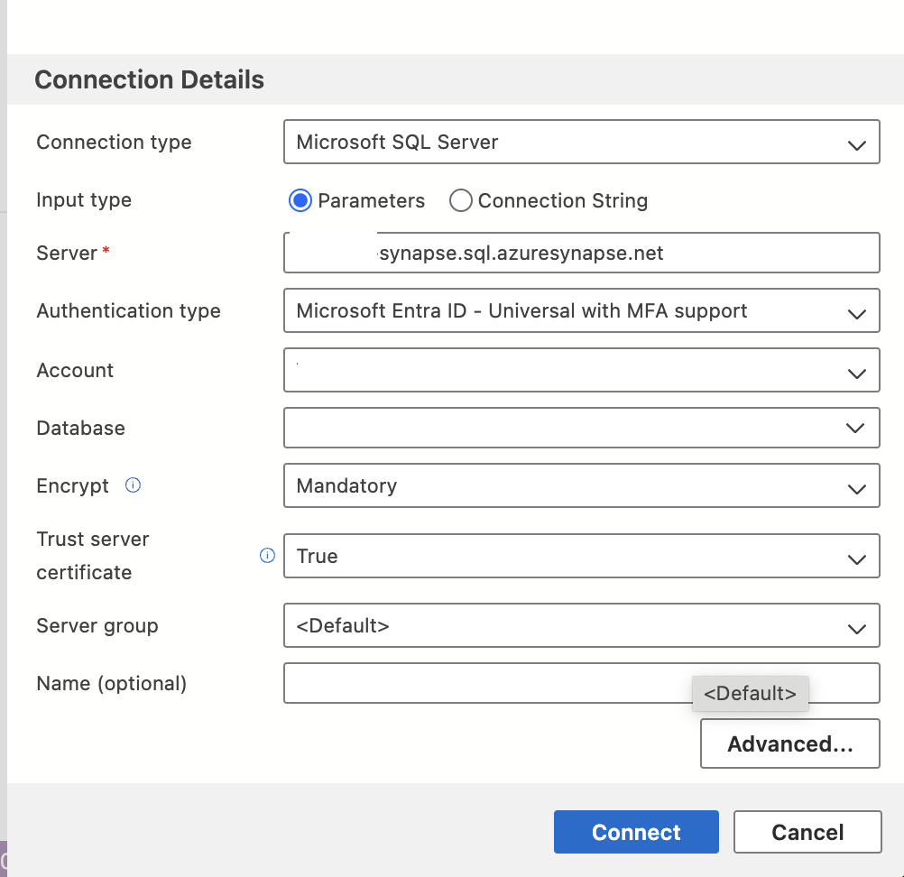Click the Trust server certificate info icon
This screenshot has width=904, height=877.
click(x=268, y=555)
